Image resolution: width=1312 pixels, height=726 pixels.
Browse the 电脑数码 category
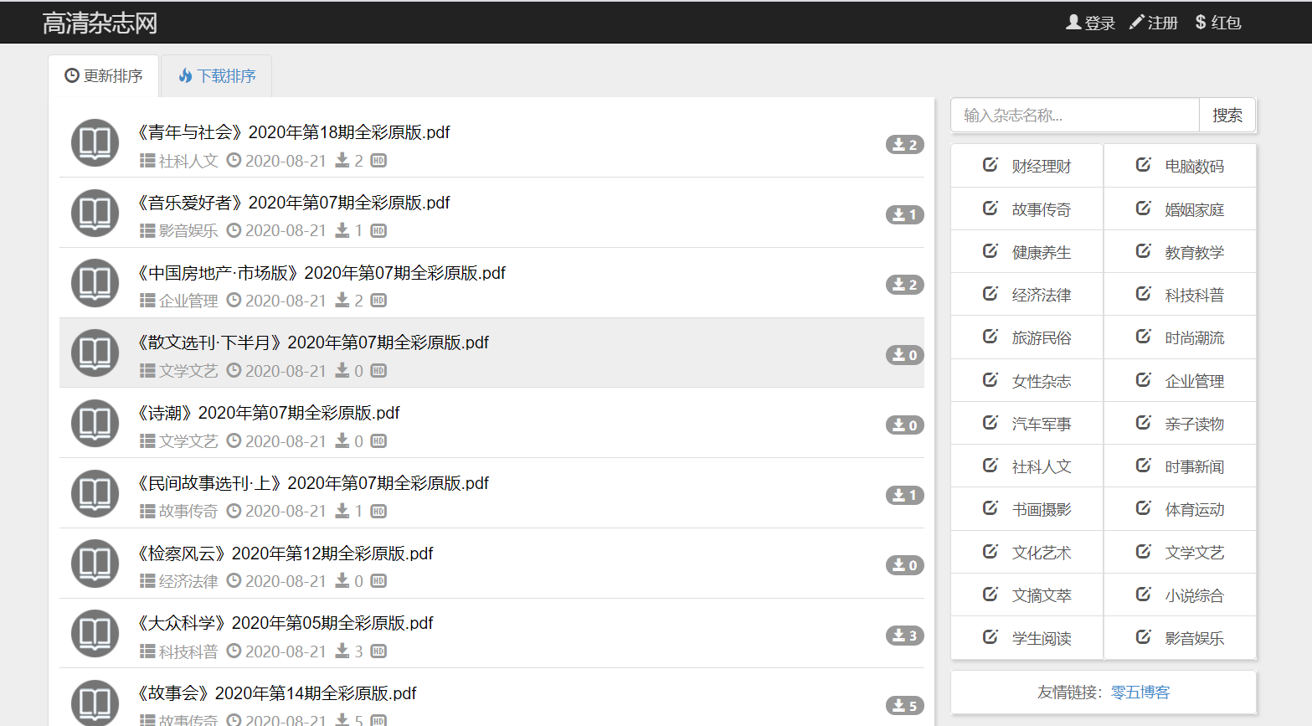pyautogui.click(x=1194, y=167)
